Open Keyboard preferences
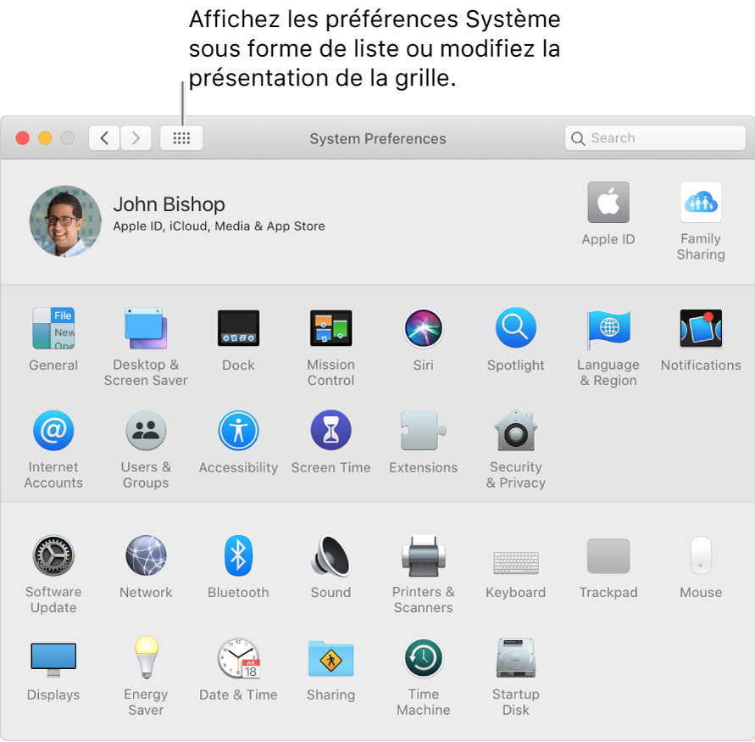The height and width of the screenshot is (742, 755). pos(516,563)
